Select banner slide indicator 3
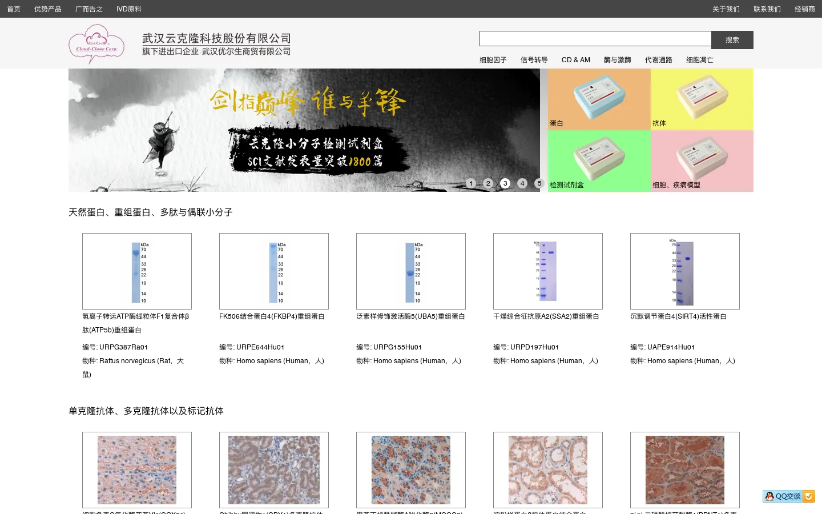Image resolution: width=822 pixels, height=514 pixels. coord(505,183)
